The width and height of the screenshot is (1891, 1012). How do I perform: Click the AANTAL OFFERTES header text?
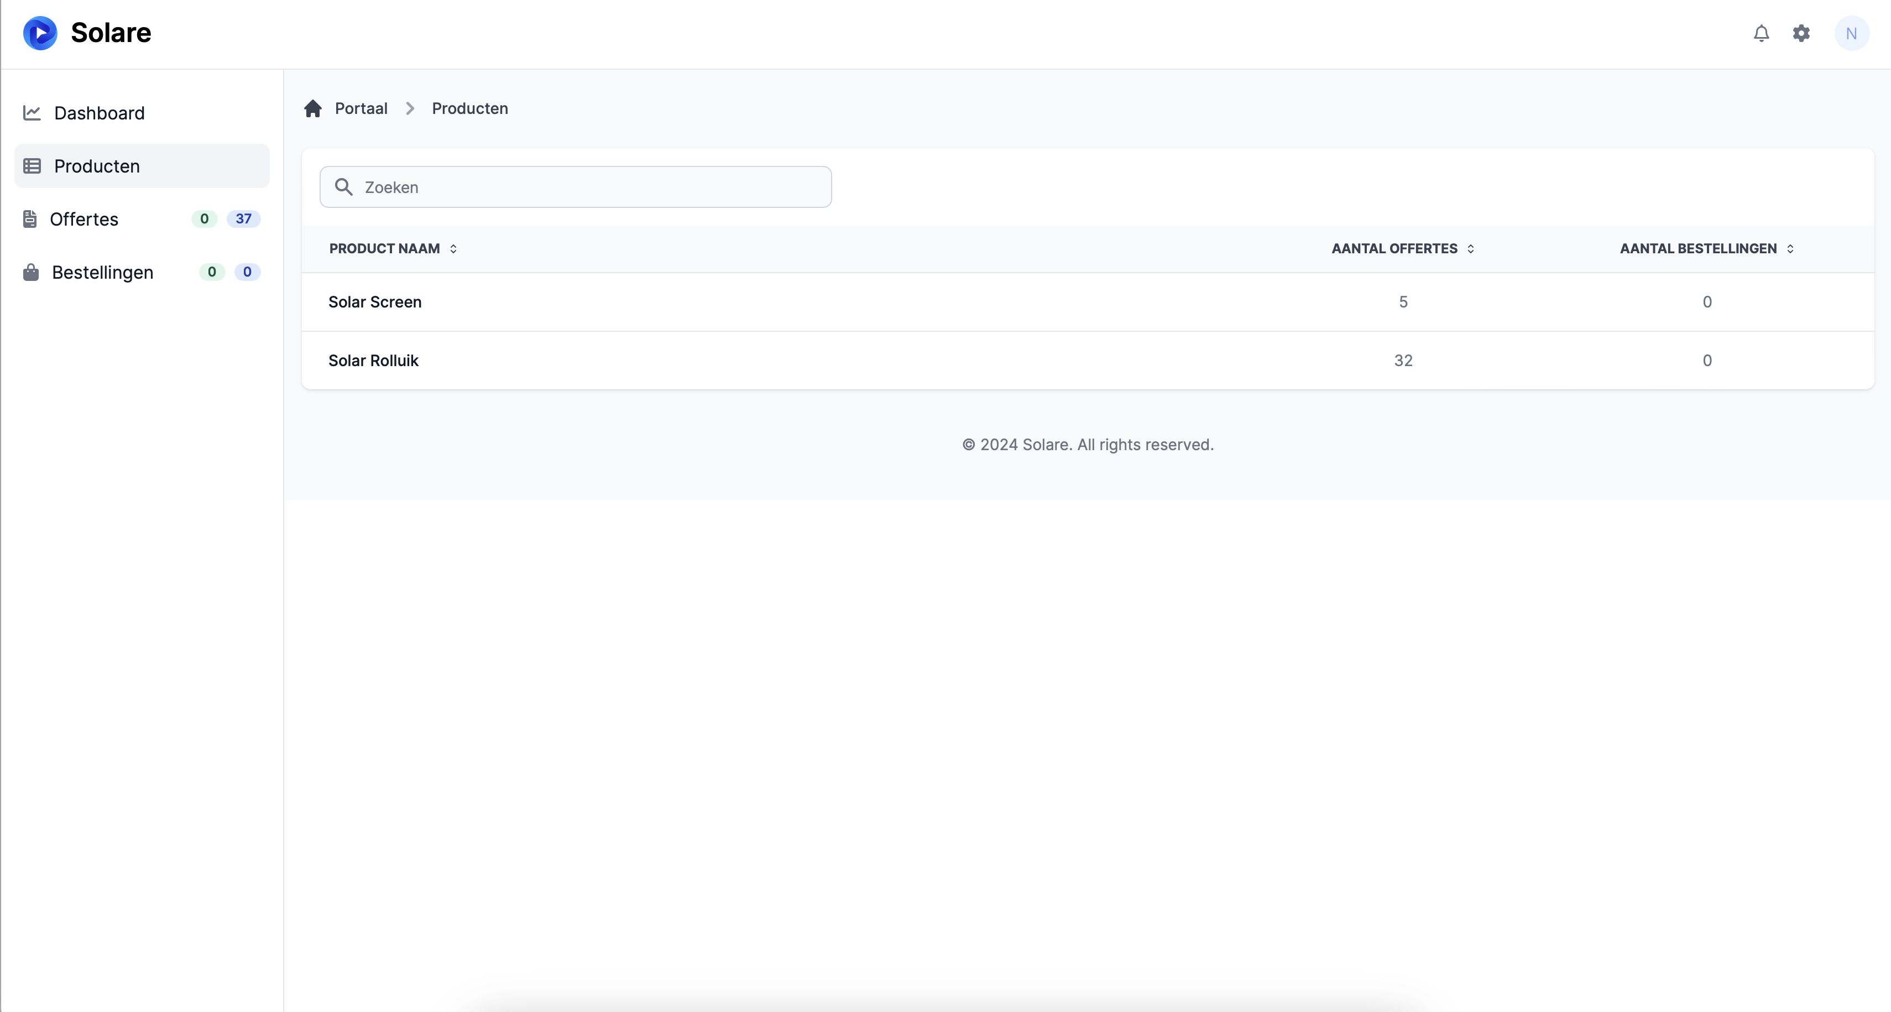(1394, 249)
